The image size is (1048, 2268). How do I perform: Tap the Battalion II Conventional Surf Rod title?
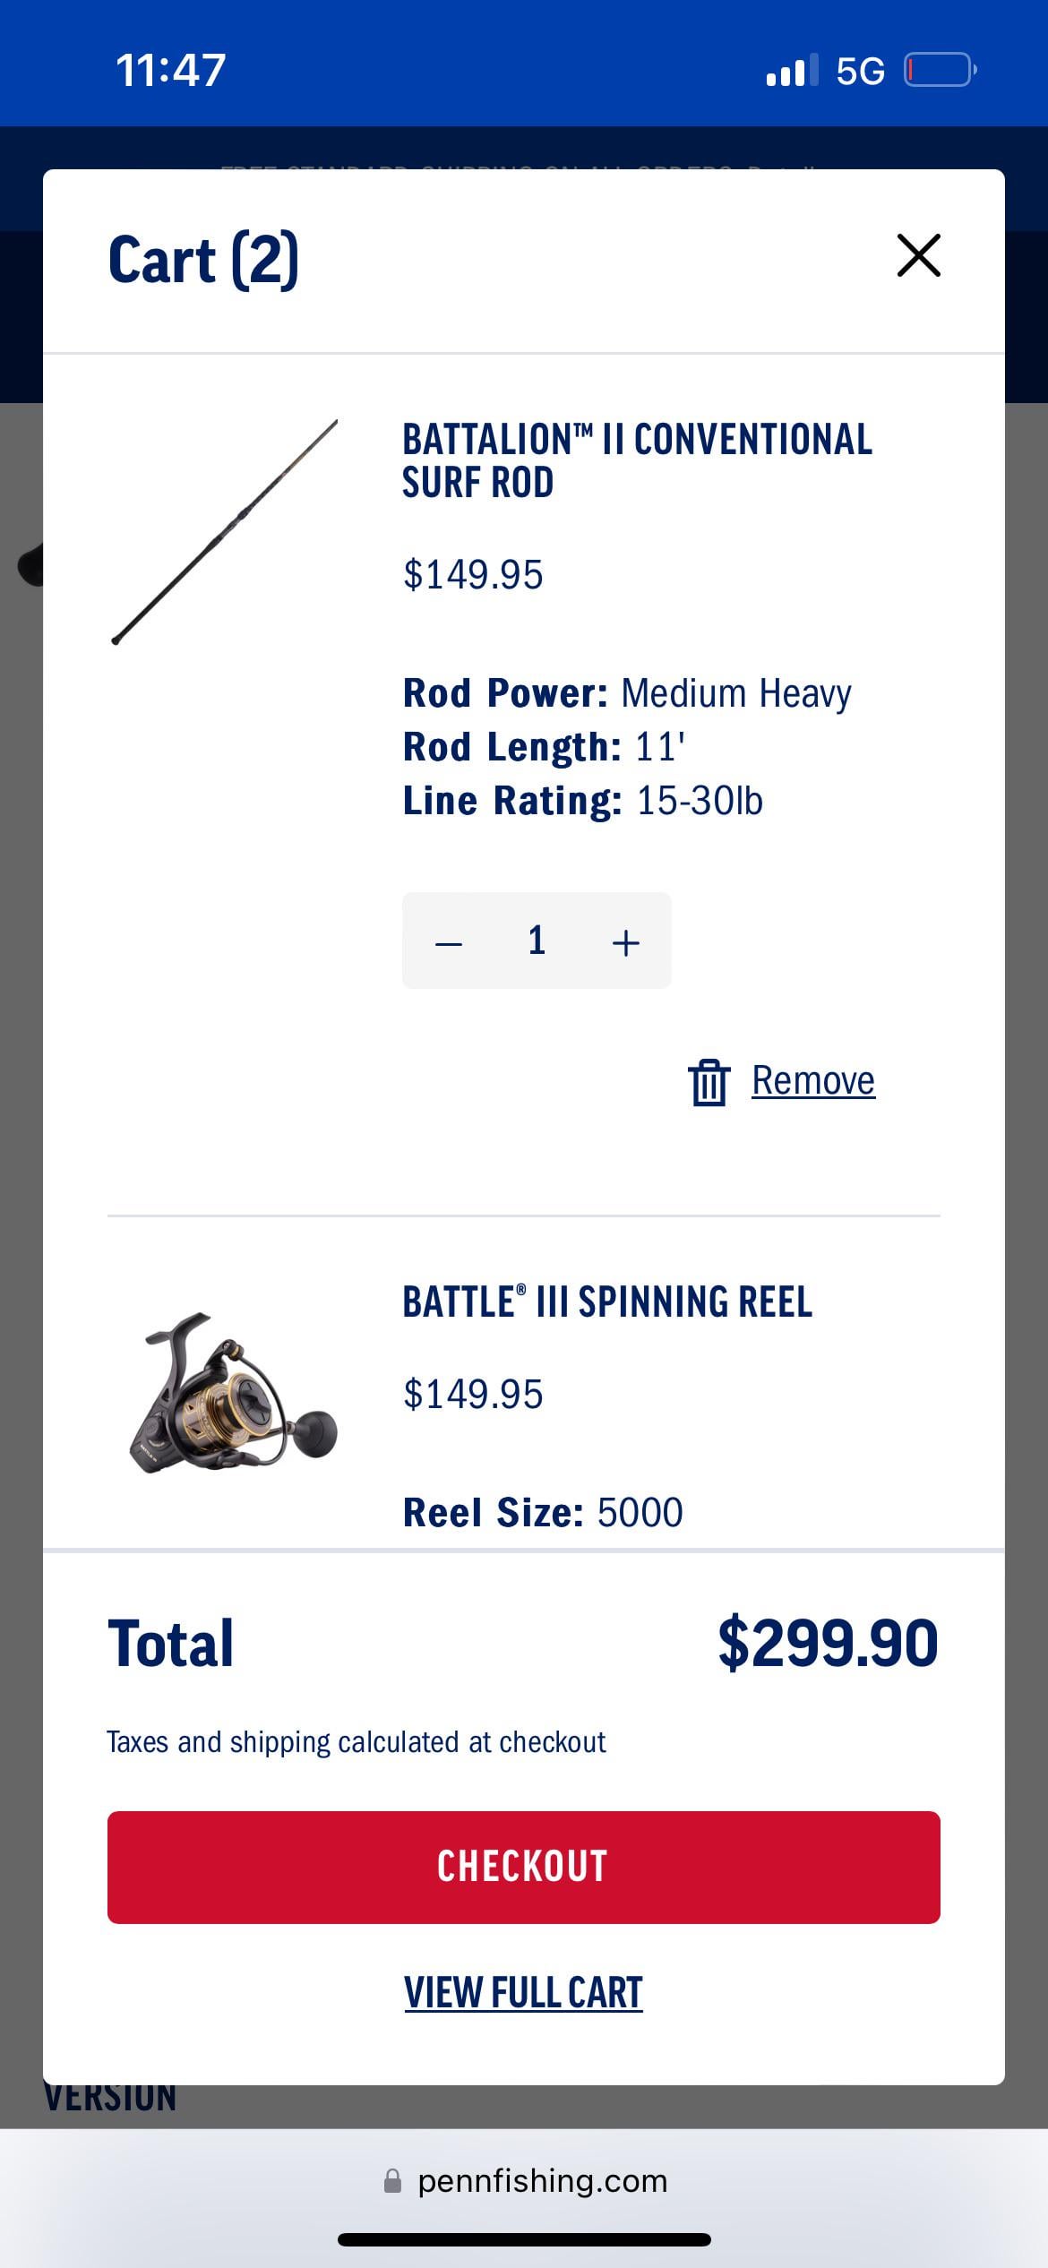[636, 460]
